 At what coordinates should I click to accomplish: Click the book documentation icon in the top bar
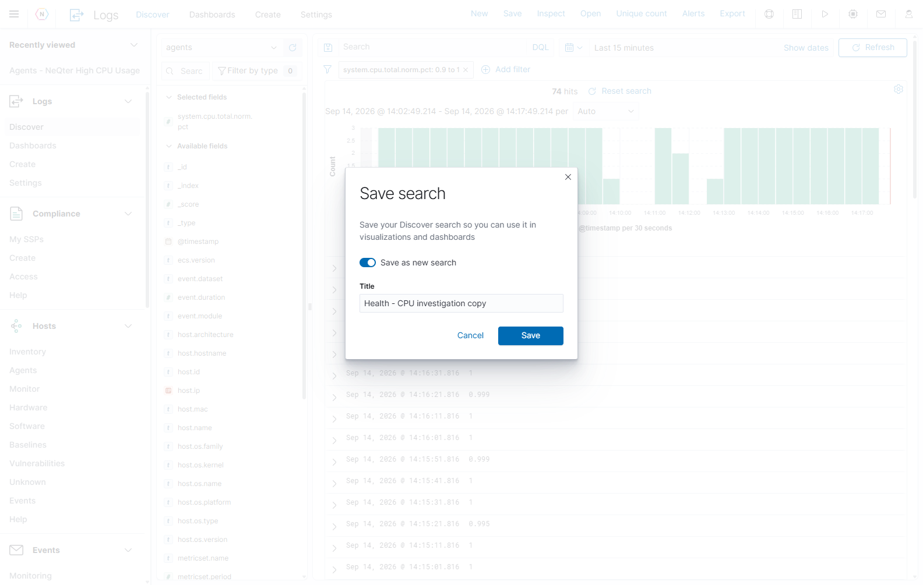click(797, 14)
